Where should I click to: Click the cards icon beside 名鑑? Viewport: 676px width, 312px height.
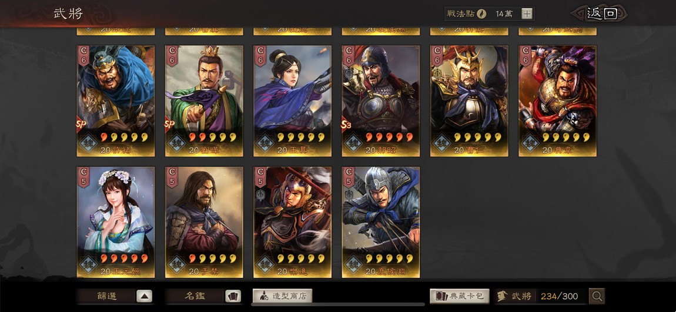pyautogui.click(x=233, y=296)
